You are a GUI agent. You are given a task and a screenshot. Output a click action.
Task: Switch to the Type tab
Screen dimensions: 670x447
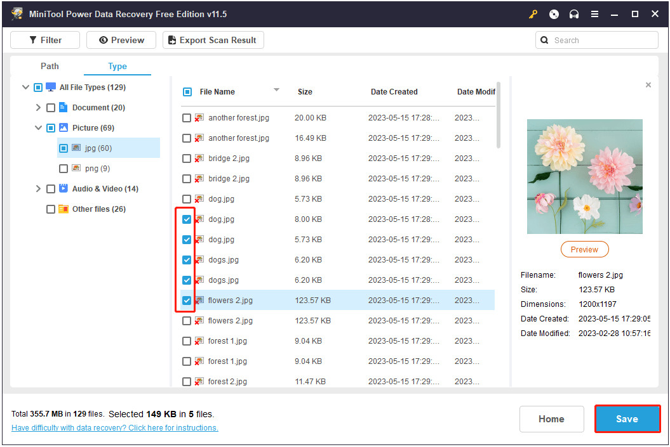(x=117, y=66)
